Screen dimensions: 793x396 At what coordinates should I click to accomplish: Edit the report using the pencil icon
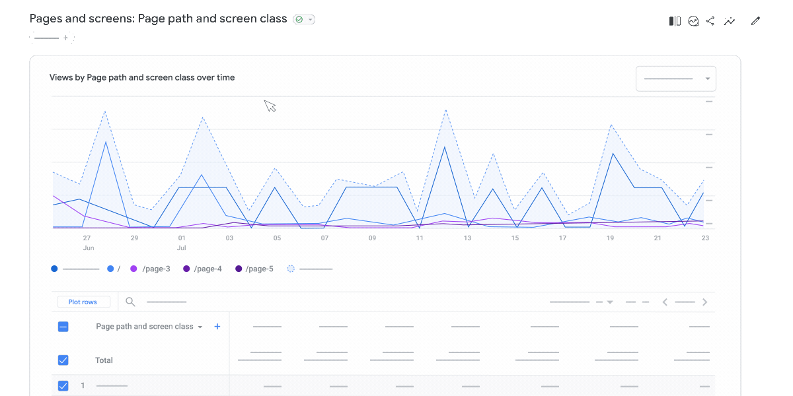pos(755,20)
